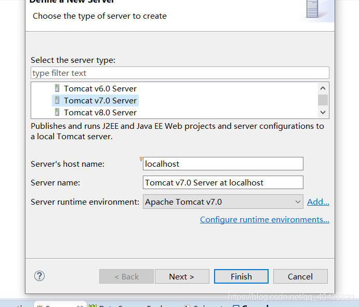Select Tomcat v6.0 Server from list

pyautogui.click(x=100, y=89)
